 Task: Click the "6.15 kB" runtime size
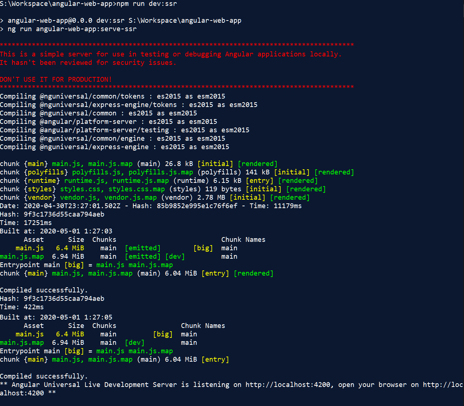click(227, 181)
